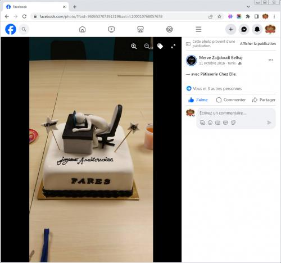Bookmark this page with star icon
281x263 pixels.
pos(219,16)
